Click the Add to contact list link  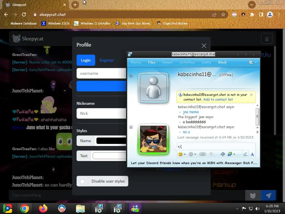(x=218, y=99)
